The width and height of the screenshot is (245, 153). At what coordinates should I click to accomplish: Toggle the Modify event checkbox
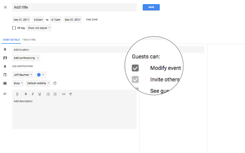pos(135,68)
